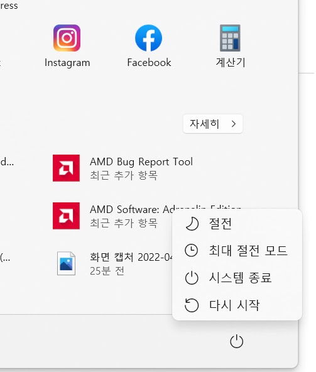Select 최대 절전 모드 hibernate option
Screen dimensions: 316x372
[x=237, y=251]
